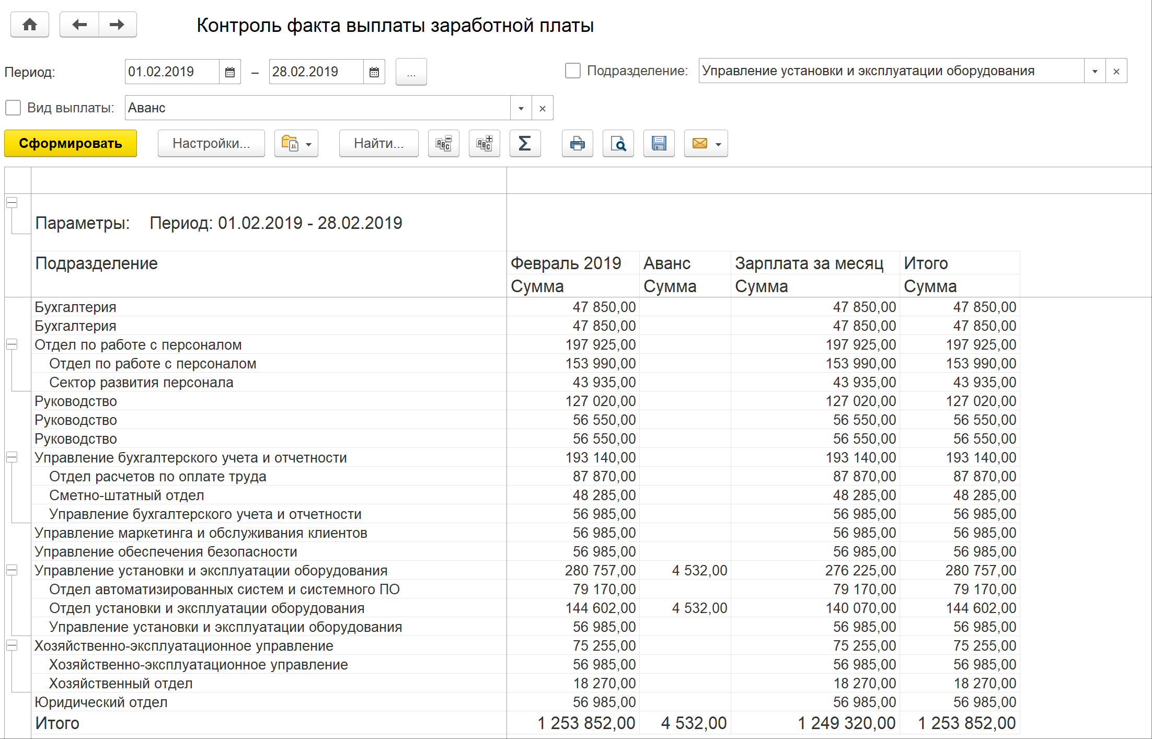The height and width of the screenshot is (739, 1152).
Task: Select the Сектор развития персонала row
Action: click(525, 383)
